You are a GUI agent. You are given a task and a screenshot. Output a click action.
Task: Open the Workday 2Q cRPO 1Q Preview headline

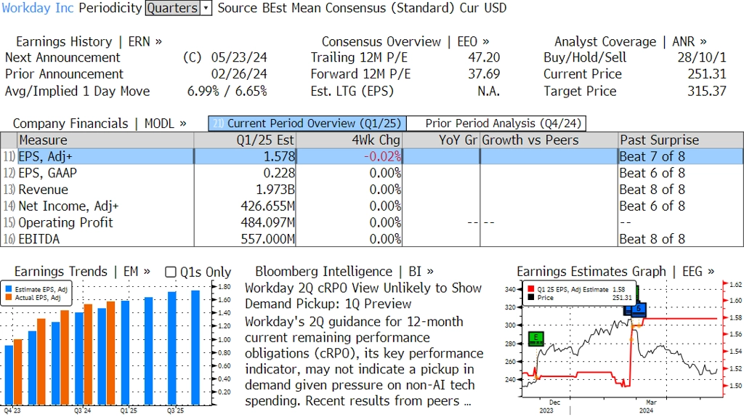(x=363, y=296)
